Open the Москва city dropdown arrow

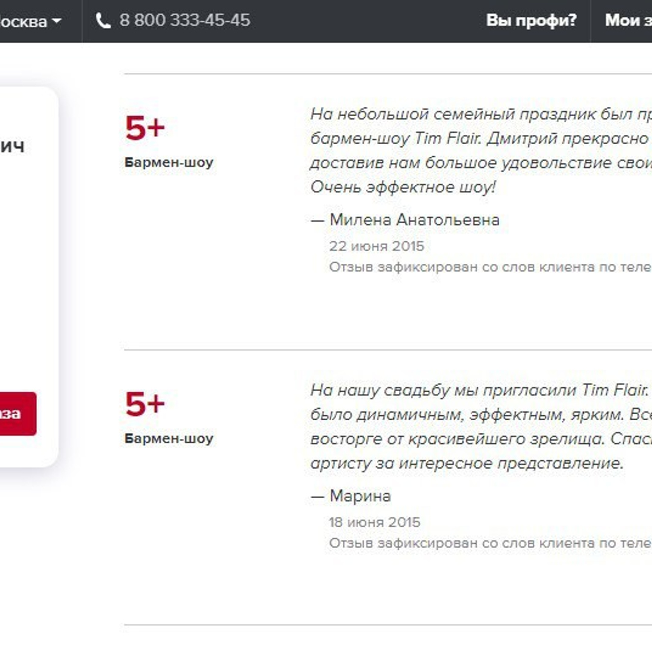point(57,21)
